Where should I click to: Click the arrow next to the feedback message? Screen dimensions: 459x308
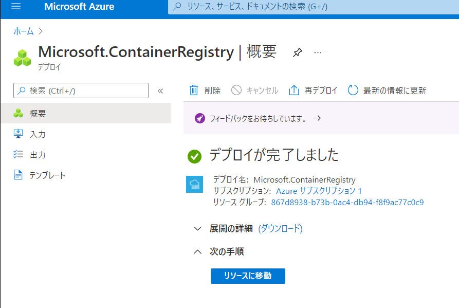pyautogui.click(x=317, y=118)
